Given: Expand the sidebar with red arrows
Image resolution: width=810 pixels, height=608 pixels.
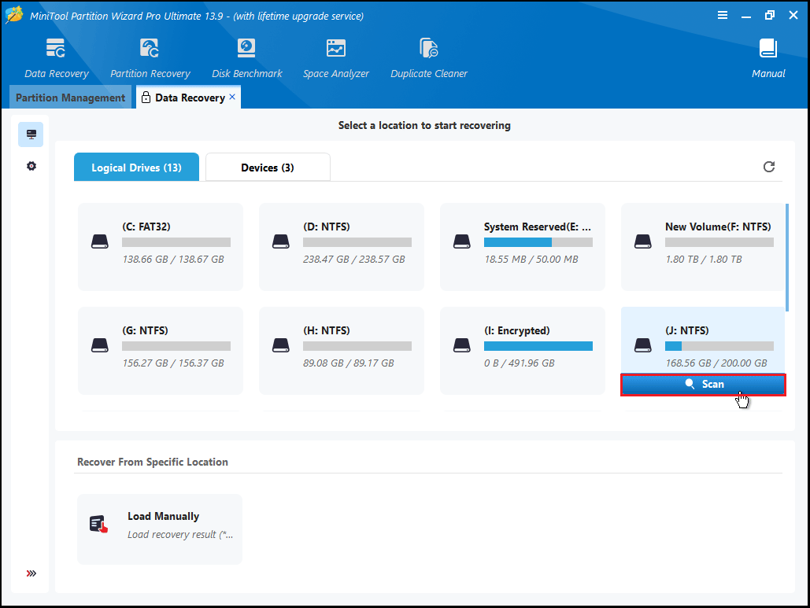Looking at the screenshot, I should click(x=31, y=573).
